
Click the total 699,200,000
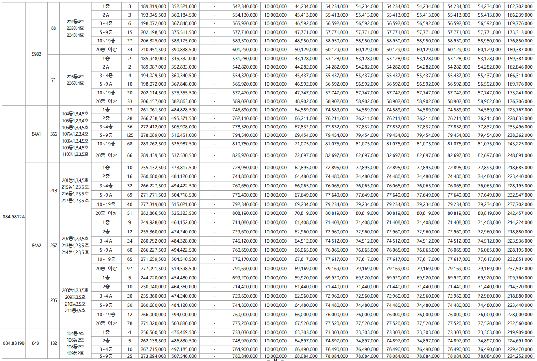[x=245, y=277]
